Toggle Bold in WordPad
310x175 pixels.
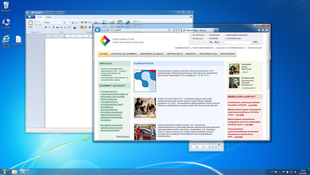tap(46, 28)
